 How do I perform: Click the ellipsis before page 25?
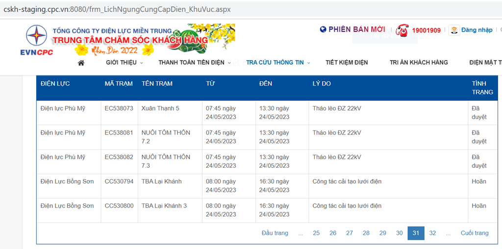pos(301,234)
